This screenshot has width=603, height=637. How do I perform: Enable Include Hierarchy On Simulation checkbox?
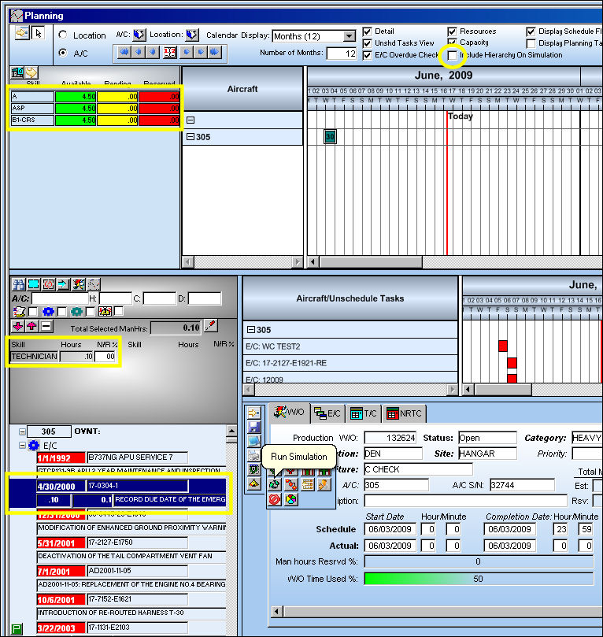(x=452, y=55)
